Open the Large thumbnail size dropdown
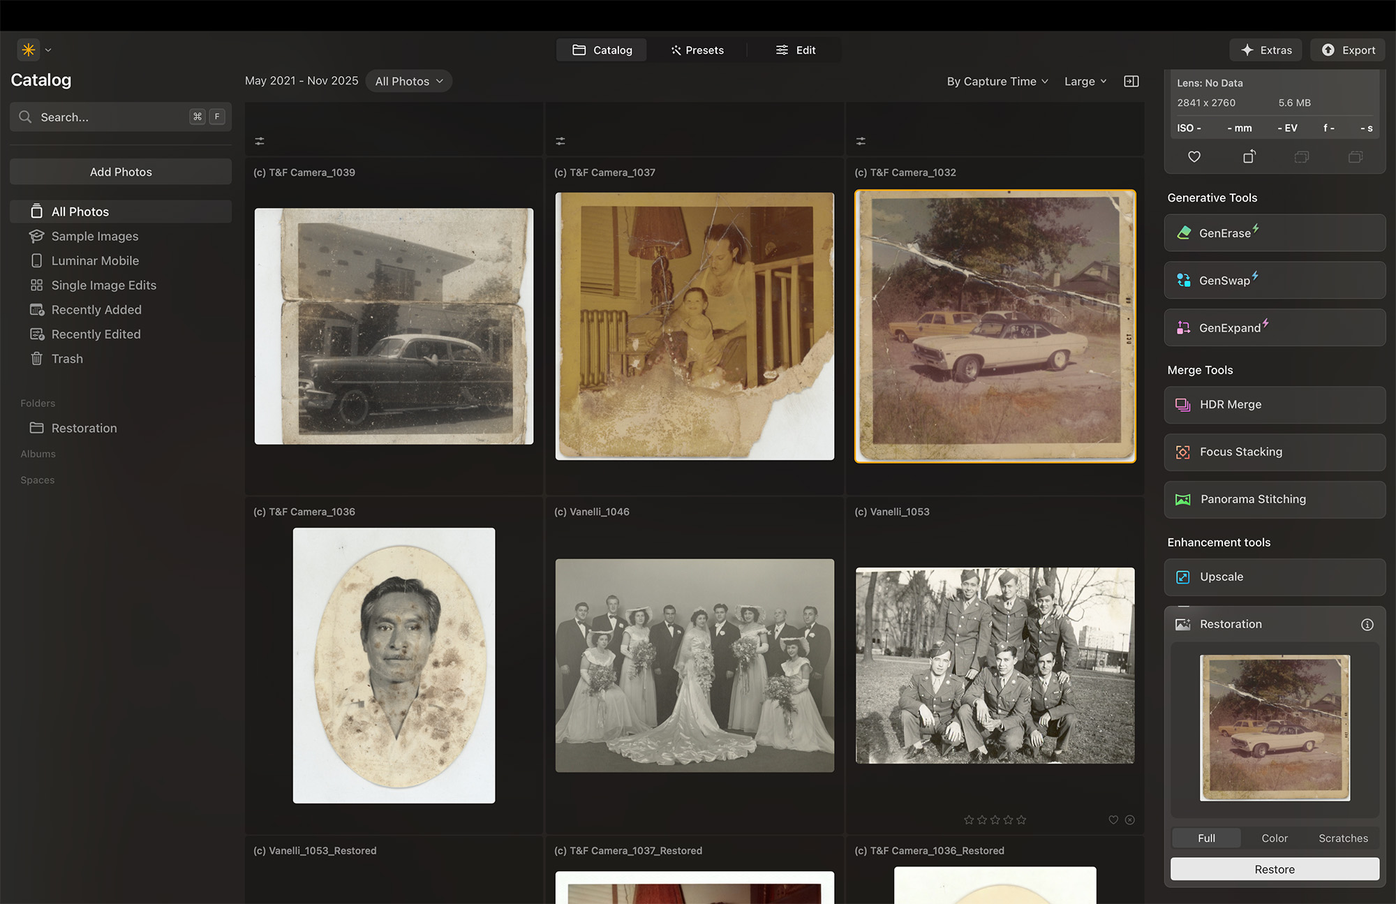 tap(1085, 82)
